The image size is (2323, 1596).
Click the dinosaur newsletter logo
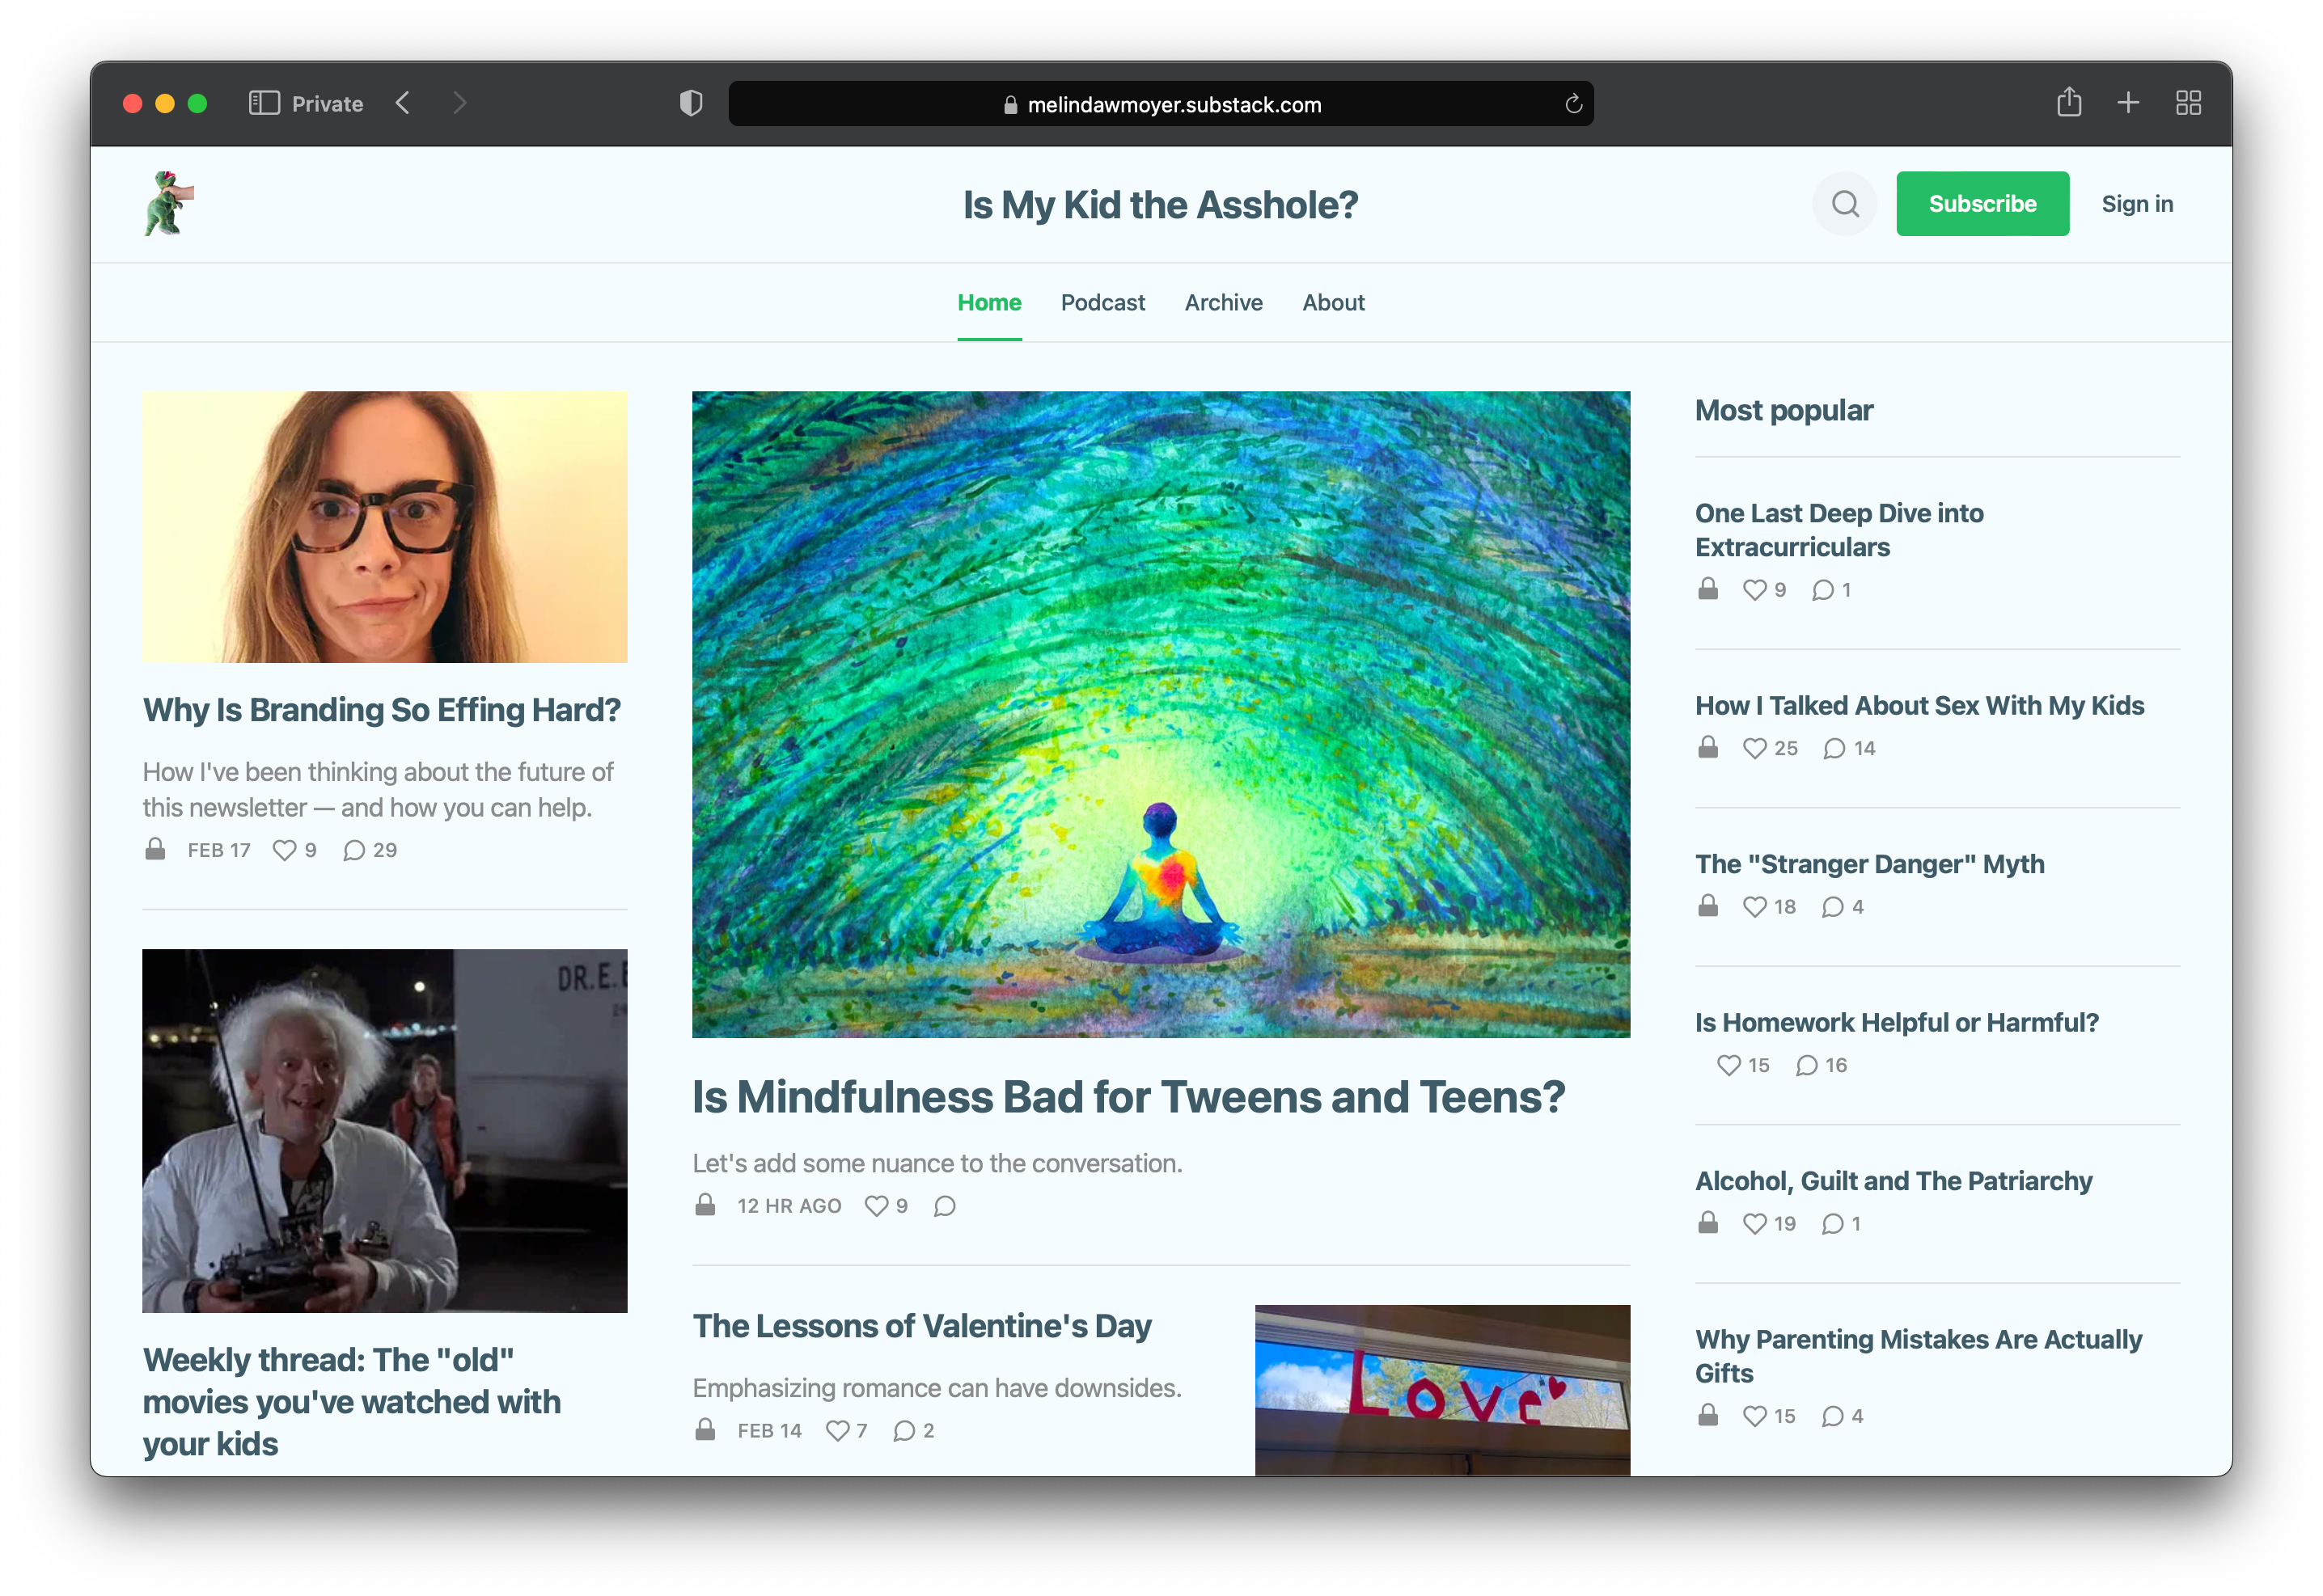[168, 203]
